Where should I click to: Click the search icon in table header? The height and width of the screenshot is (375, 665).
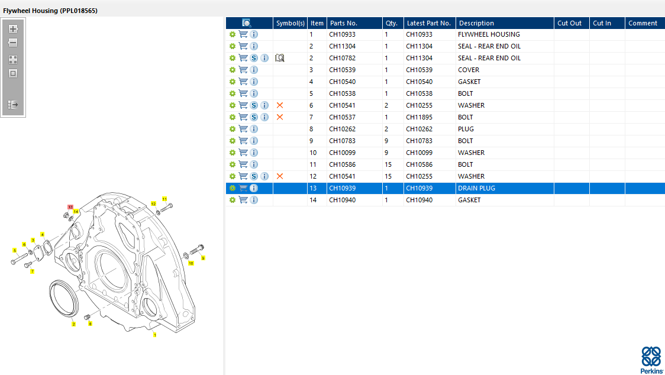(247, 23)
